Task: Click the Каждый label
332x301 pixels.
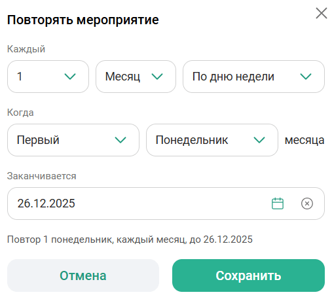Action: [x=26, y=49]
